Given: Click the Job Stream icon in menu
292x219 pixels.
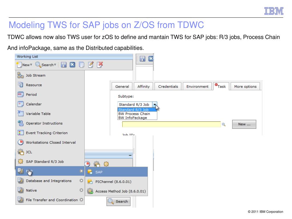Looking at the screenshot, I should [x=21, y=75].
